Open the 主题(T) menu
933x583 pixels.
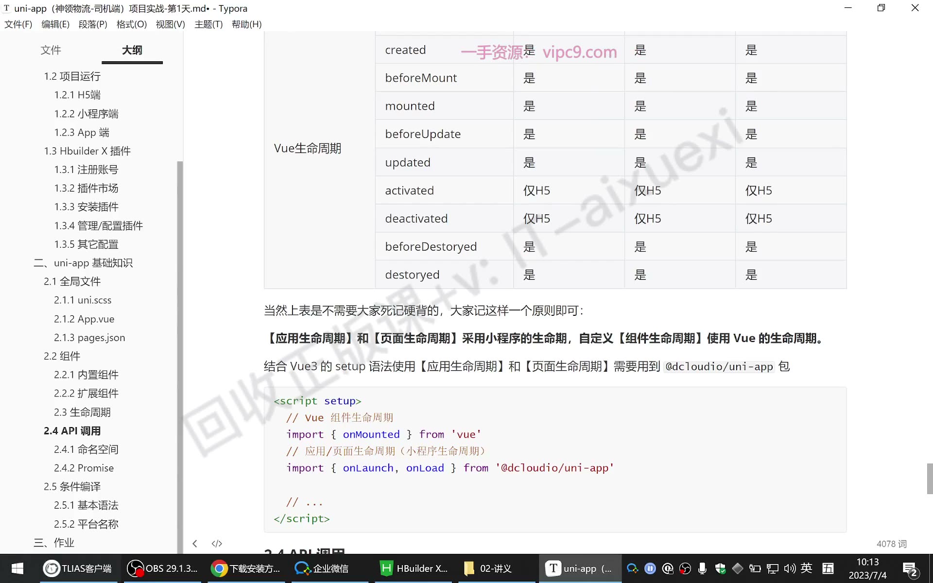208,24
